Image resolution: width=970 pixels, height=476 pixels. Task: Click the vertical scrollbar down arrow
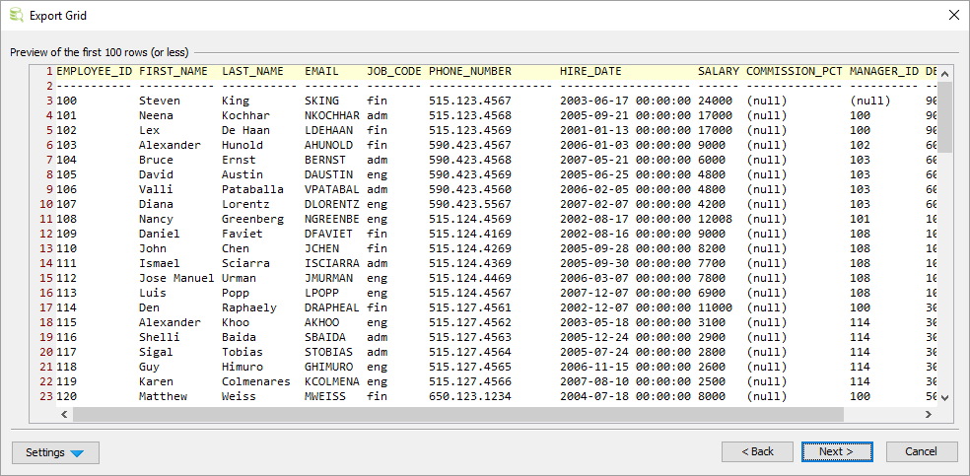(944, 397)
